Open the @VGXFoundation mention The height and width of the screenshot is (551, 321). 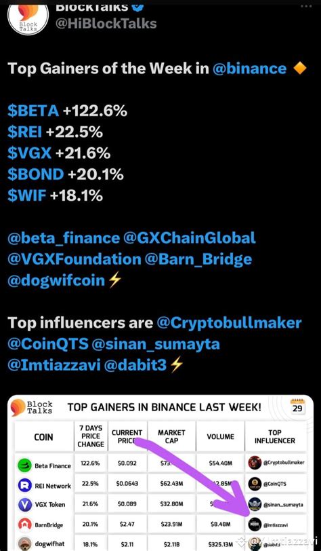tap(74, 259)
